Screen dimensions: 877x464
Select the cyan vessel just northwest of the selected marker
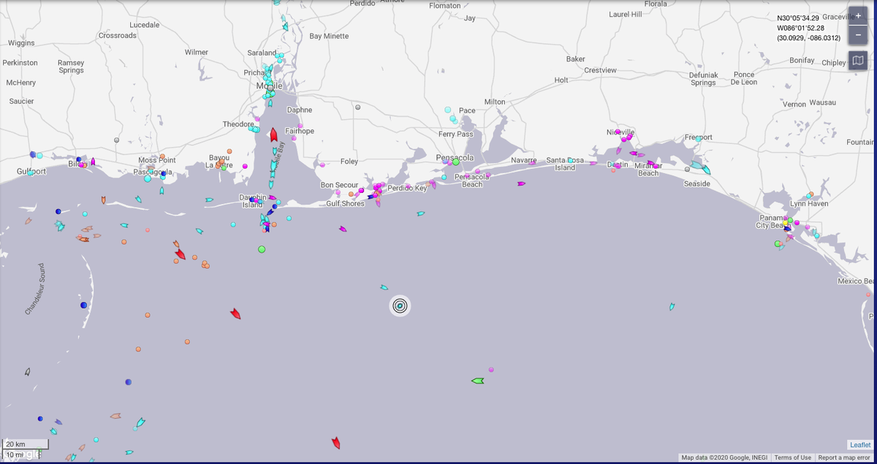coord(384,287)
